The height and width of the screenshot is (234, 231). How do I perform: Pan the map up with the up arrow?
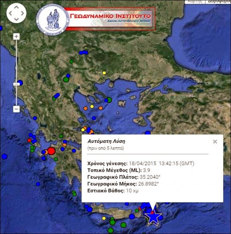click(16, 7)
